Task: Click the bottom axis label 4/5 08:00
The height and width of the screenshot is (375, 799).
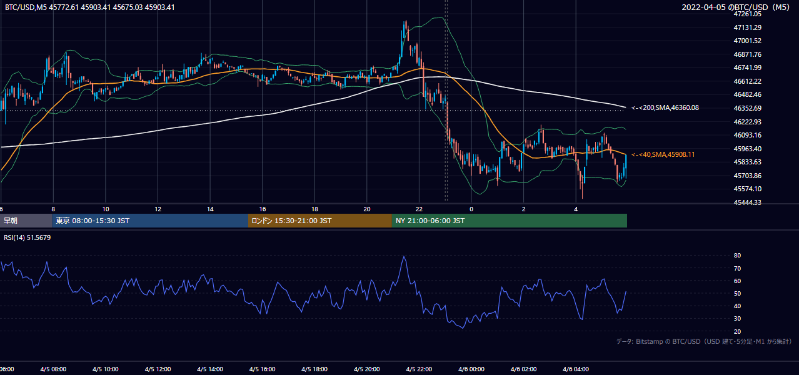Action: tap(53, 369)
